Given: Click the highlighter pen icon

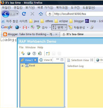Looking at the screenshot, I should coord(92,27).
